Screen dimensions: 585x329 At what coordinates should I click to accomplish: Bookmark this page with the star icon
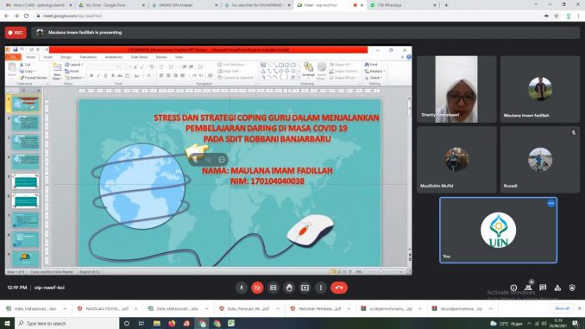click(x=557, y=16)
